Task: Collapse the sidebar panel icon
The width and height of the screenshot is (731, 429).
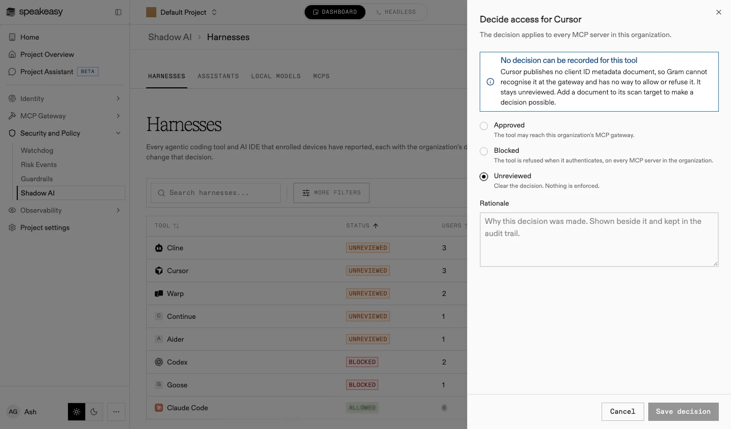Action: 118,12
